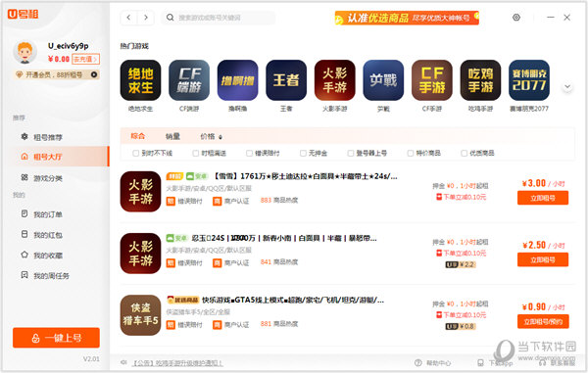Check the 优质商品 filter option

tap(464, 153)
